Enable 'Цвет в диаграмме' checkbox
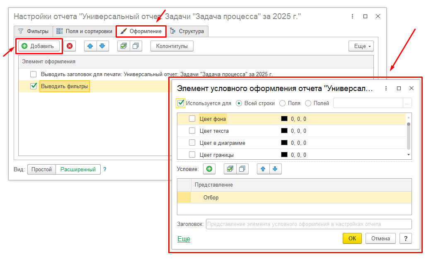The image size is (431, 259). coord(192,143)
